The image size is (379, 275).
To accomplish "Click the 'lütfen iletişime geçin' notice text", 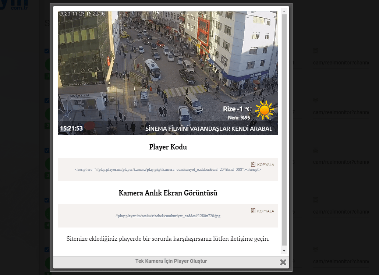I will pyautogui.click(x=168, y=239).
